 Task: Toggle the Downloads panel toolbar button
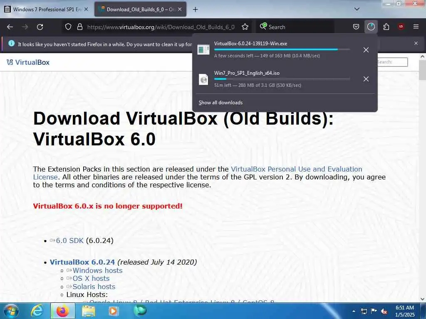point(371,27)
